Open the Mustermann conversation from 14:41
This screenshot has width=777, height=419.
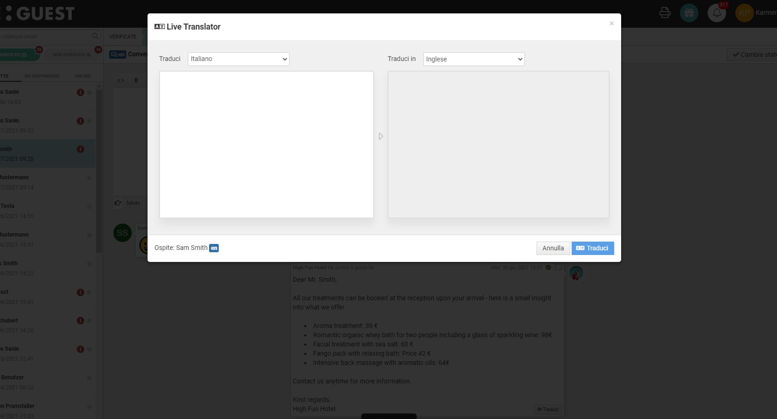click(x=48, y=240)
